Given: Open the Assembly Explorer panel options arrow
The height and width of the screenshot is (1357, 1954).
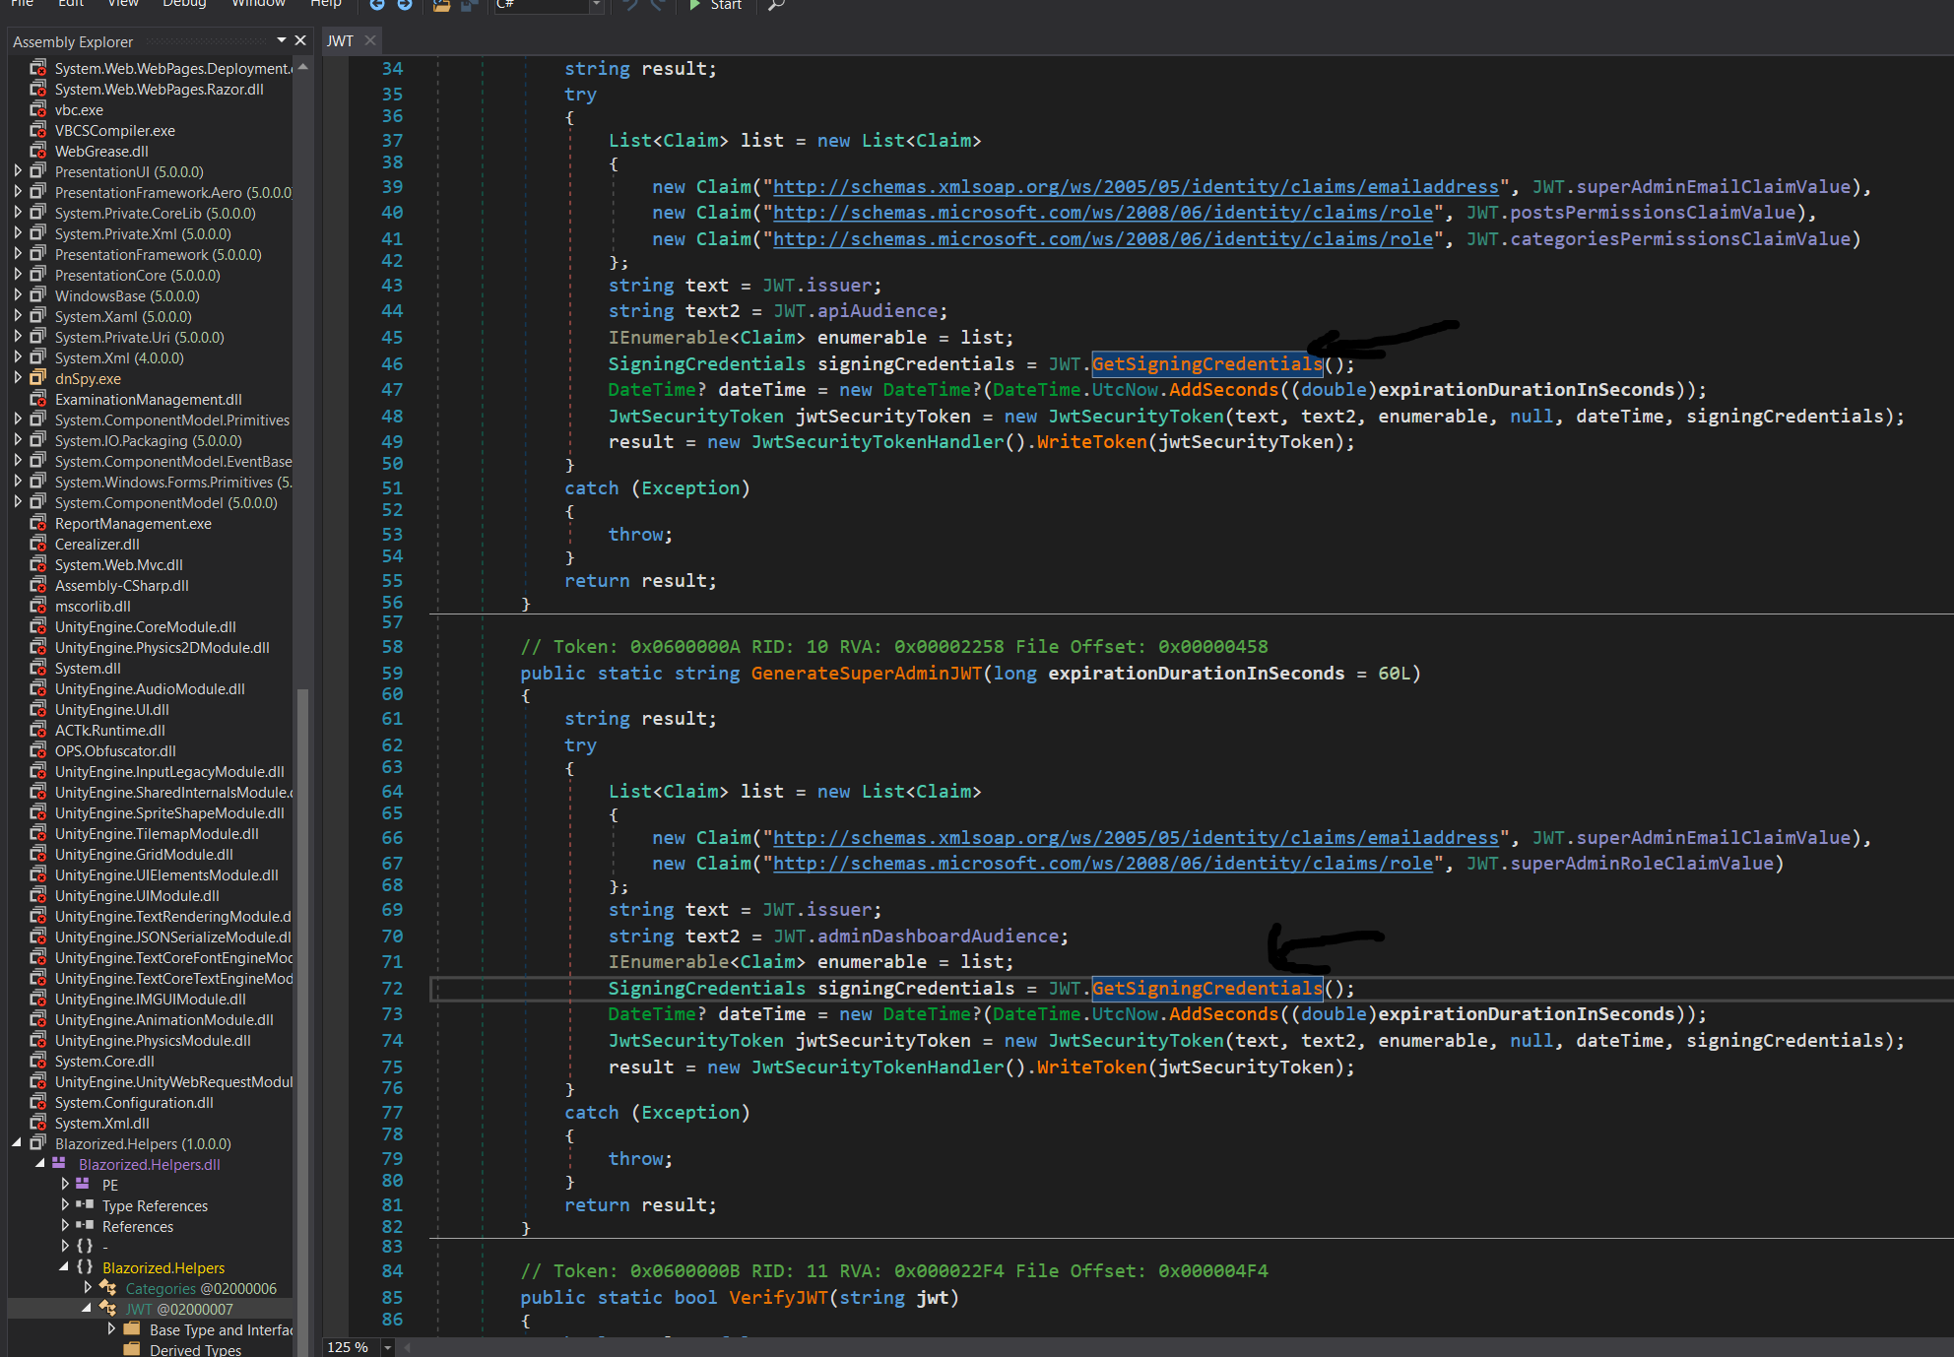Looking at the screenshot, I should (282, 40).
